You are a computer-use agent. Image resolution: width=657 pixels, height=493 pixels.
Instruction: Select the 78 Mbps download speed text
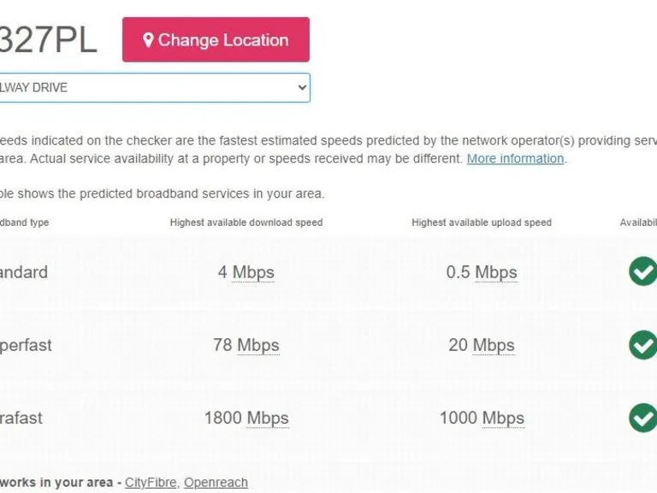point(246,345)
